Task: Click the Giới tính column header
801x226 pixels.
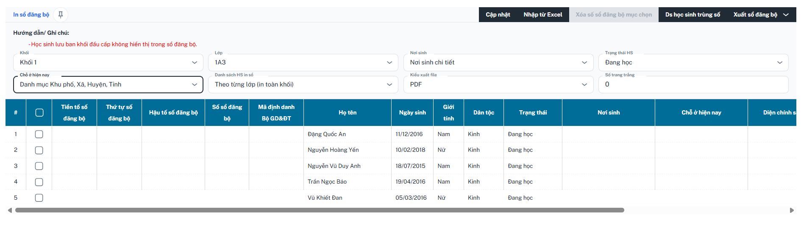Action: (x=449, y=113)
